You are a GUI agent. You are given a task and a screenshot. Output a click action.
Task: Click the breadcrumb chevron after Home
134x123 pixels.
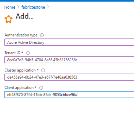pos(18,7)
